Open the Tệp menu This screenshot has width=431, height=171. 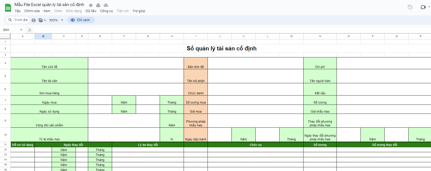click(x=18, y=11)
